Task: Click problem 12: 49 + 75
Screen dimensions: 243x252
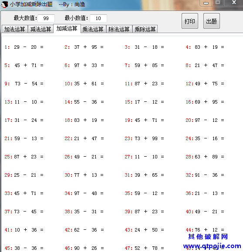Action: pos(205,84)
